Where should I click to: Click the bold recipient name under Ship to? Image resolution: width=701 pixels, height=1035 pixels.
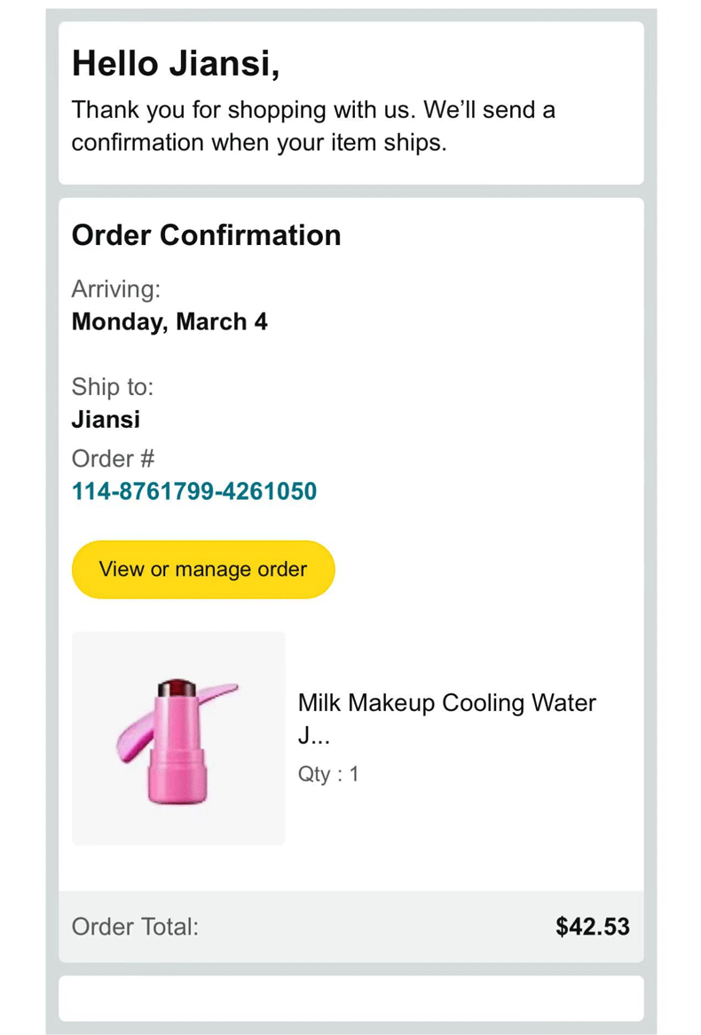106,419
